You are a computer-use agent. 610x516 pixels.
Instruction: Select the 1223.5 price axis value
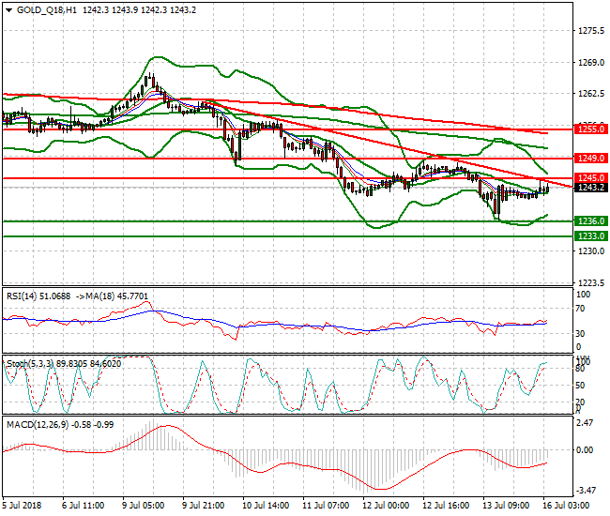coord(591,282)
